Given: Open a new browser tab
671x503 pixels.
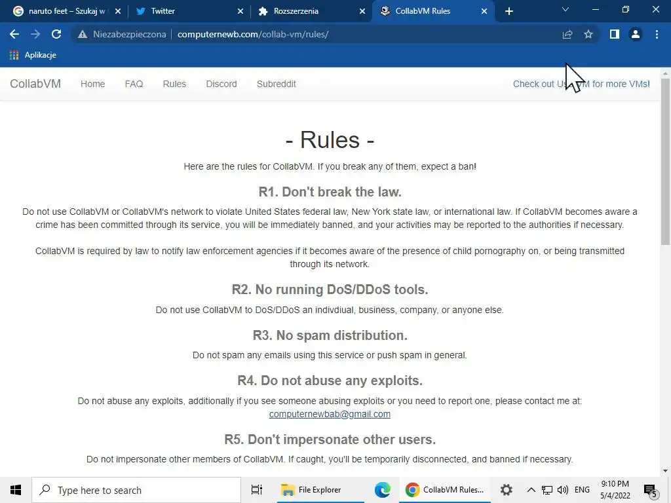Looking at the screenshot, I should pos(508,11).
